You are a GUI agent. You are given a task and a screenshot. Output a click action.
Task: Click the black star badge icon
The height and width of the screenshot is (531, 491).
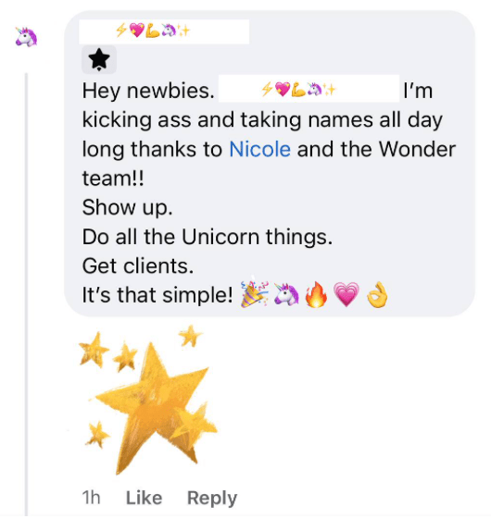99,59
